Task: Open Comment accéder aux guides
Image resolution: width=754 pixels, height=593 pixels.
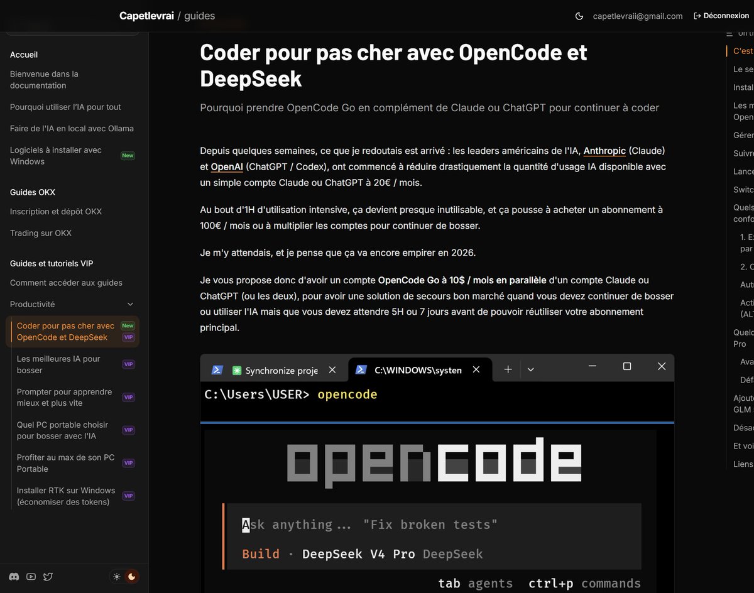Action: [x=66, y=283]
